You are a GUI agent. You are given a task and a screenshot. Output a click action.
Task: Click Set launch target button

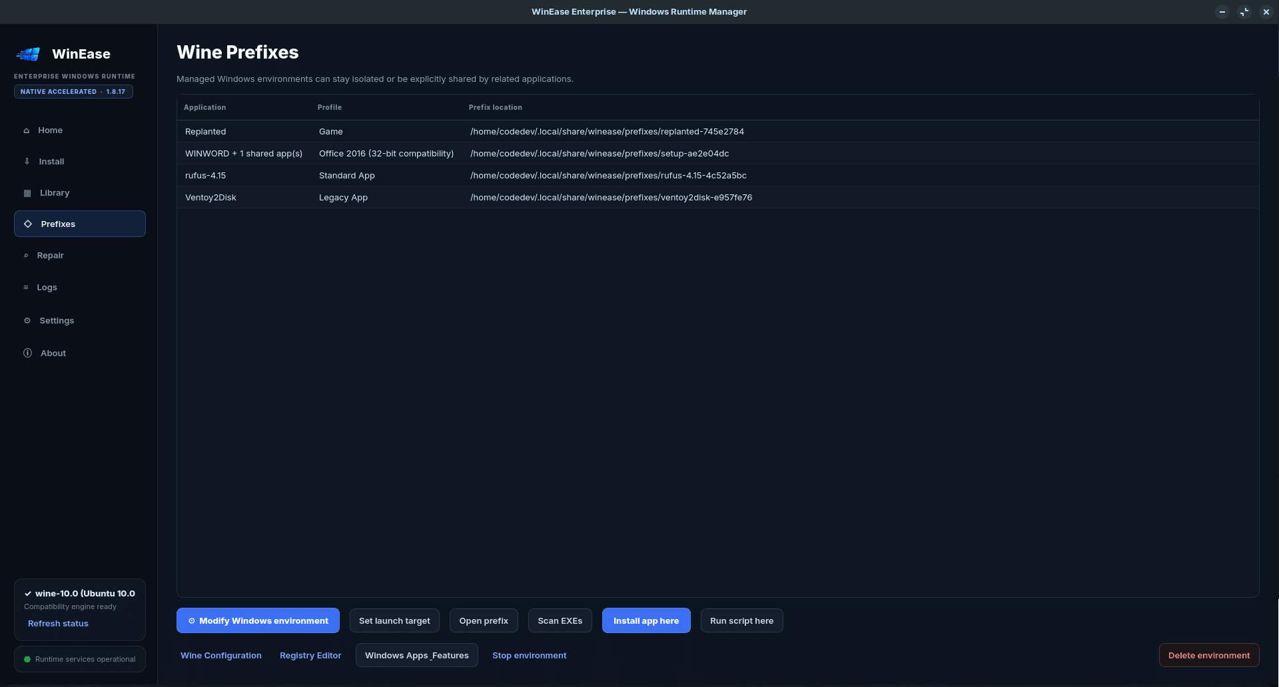(394, 621)
